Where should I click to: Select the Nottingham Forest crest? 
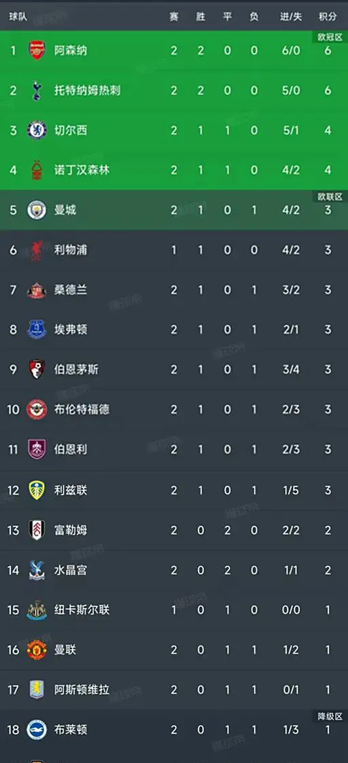click(37, 170)
